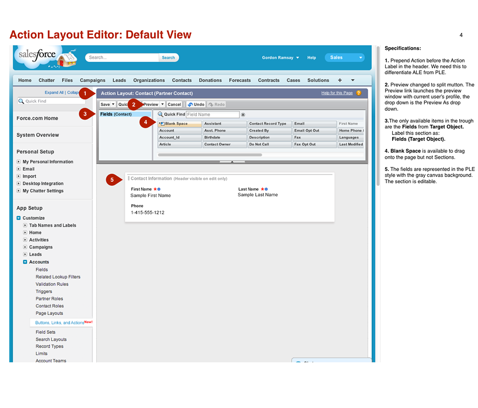Switch to the Chatter tab

click(47, 80)
